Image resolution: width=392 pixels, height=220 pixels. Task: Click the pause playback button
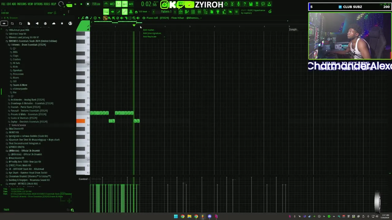click(75, 4)
